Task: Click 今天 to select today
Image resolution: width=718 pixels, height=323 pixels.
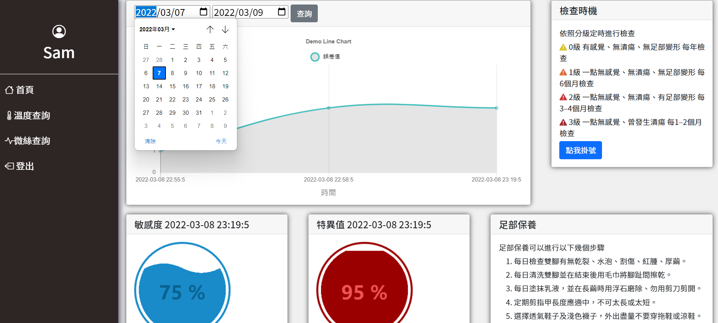Action: pyautogui.click(x=221, y=141)
